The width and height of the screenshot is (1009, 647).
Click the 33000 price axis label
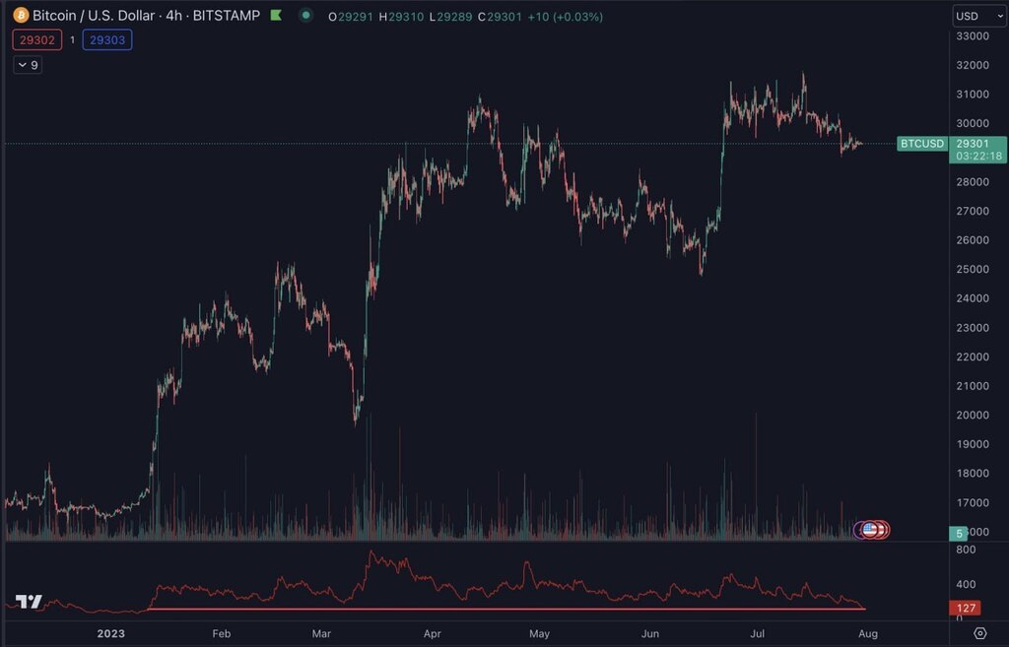click(x=973, y=36)
